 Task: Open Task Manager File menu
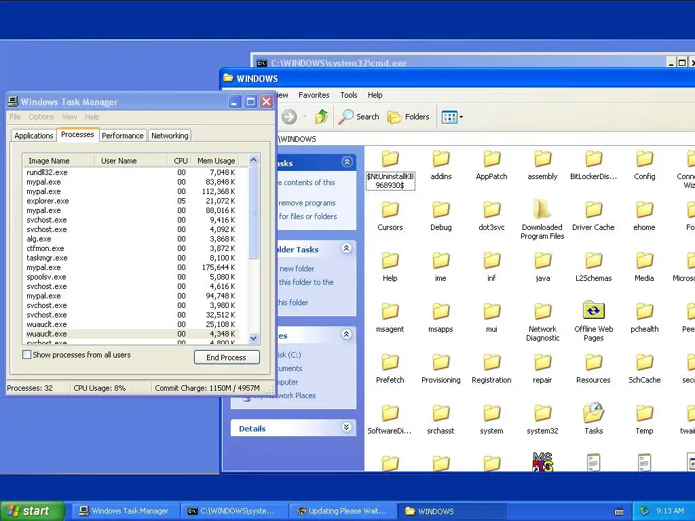[x=15, y=117]
